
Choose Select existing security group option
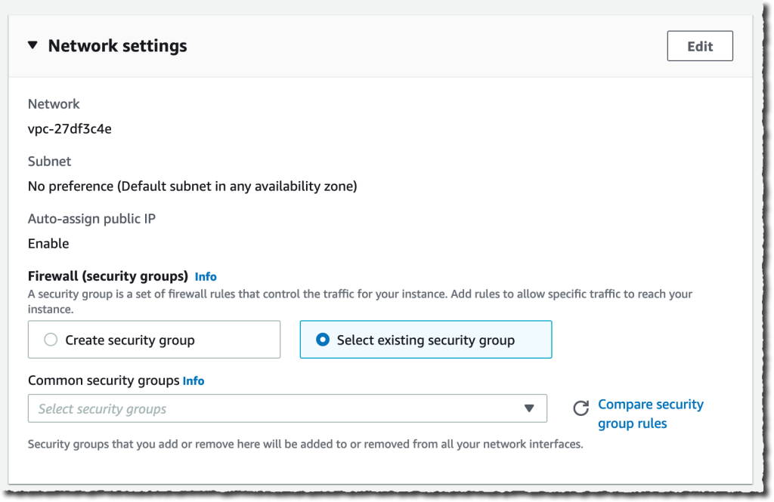(323, 340)
